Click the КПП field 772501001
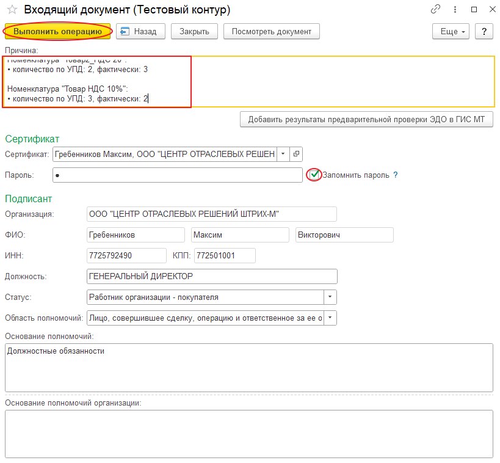Screen dimensions: 500x463 pyautogui.click(x=225, y=255)
